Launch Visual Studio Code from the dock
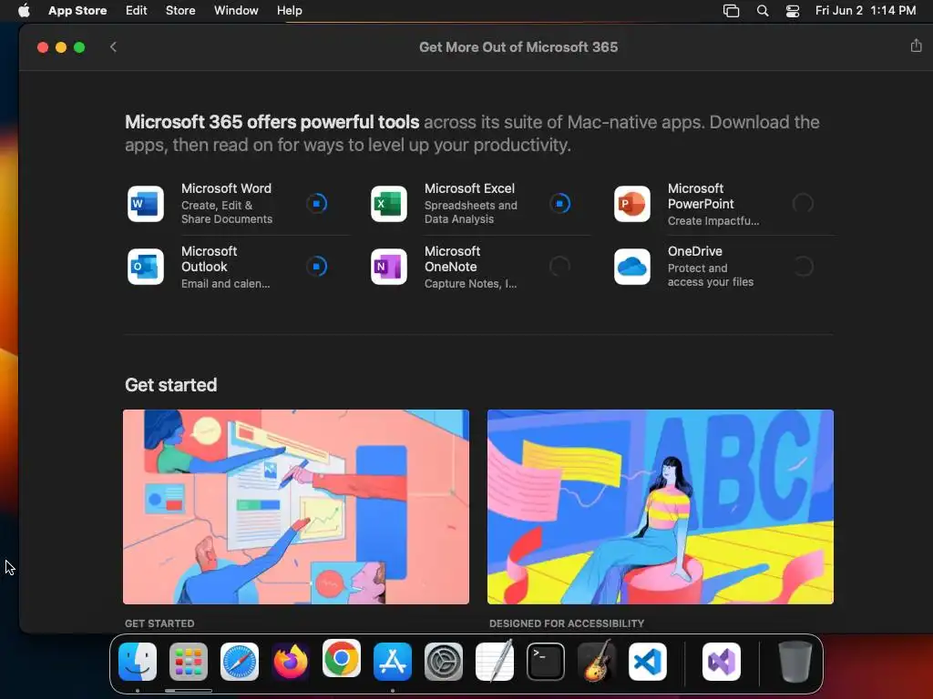This screenshot has height=699, width=933. (x=648, y=662)
